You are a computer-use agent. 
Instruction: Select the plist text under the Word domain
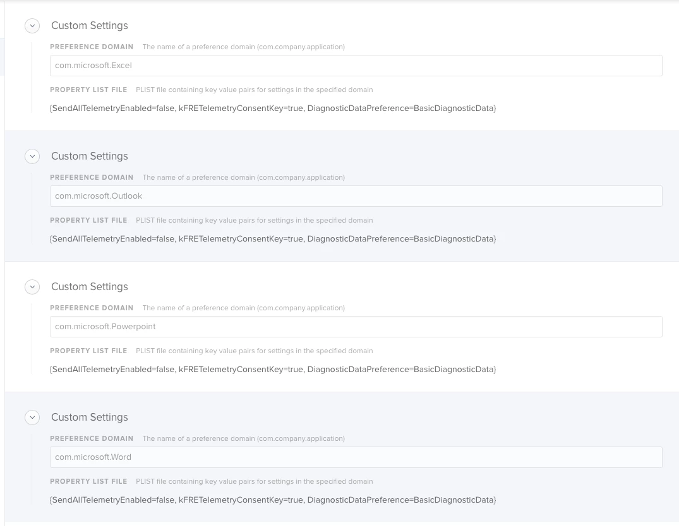pos(273,500)
